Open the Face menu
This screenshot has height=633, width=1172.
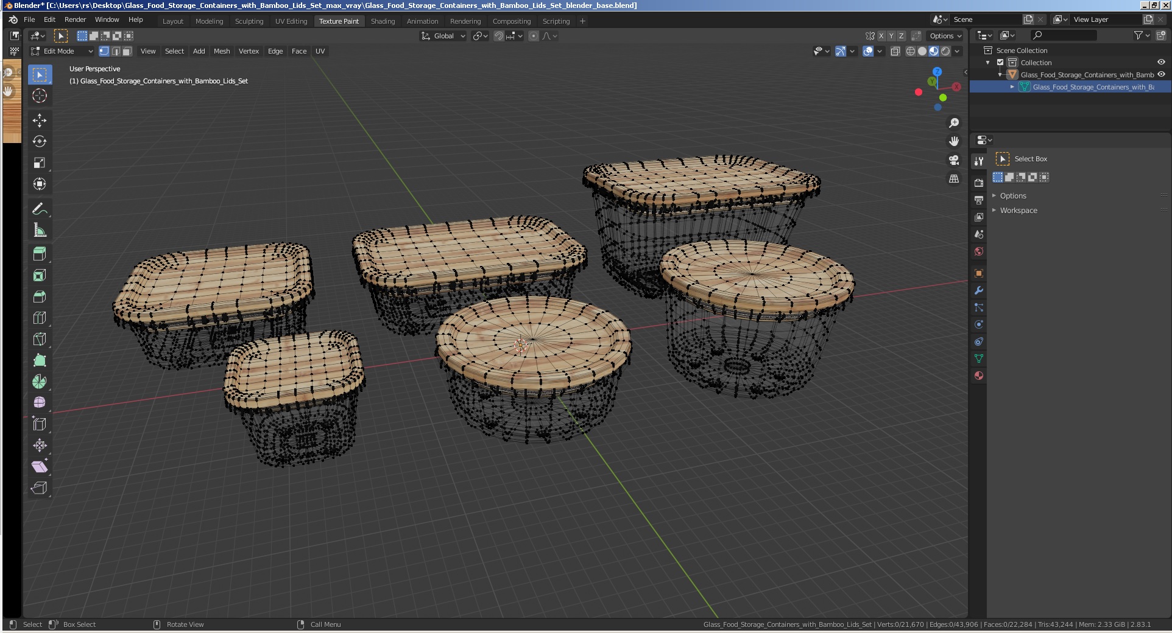coord(299,51)
